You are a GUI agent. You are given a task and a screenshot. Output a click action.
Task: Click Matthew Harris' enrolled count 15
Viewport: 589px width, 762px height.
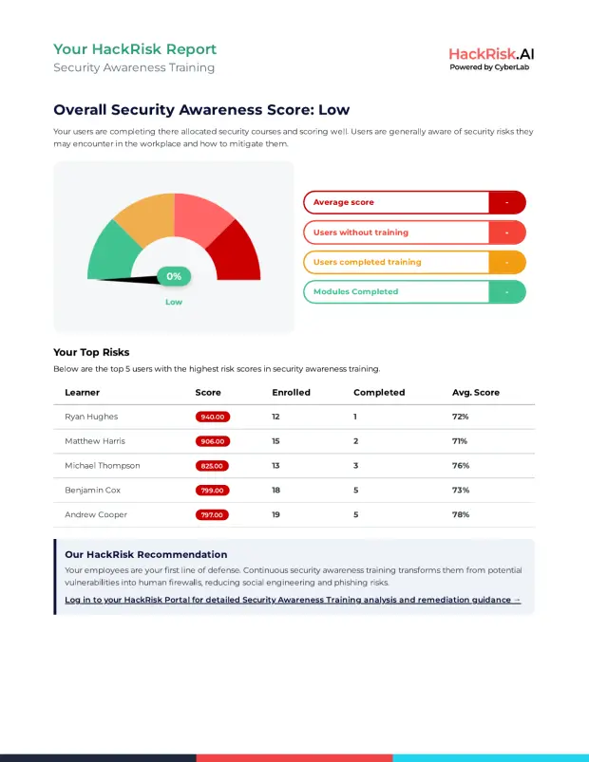point(275,440)
